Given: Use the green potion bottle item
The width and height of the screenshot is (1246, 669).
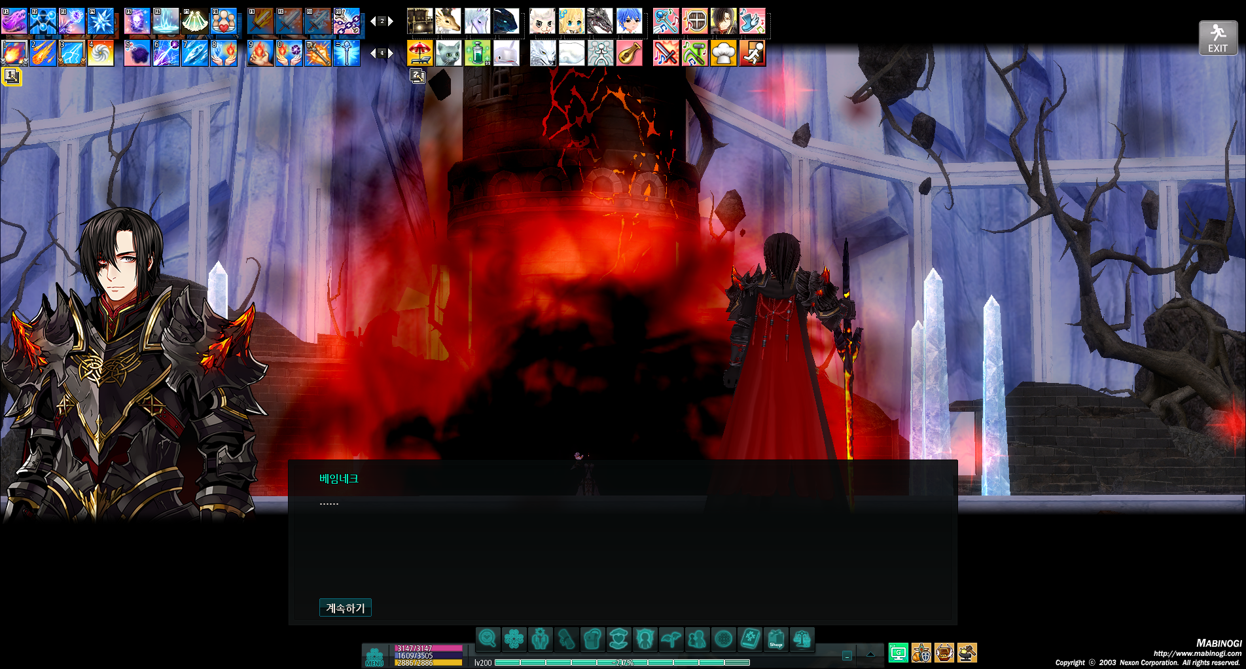Looking at the screenshot, I should click(x=478, y=54).
